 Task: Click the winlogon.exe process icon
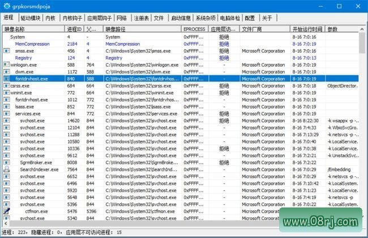coord(7,64)
